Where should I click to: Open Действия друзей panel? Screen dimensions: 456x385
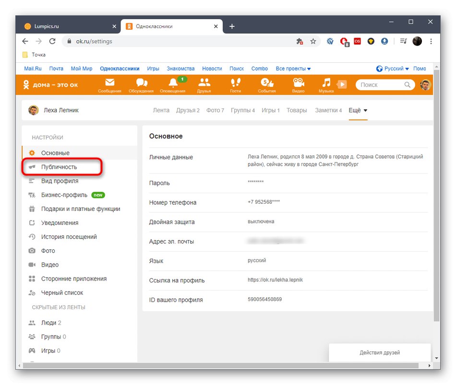(x=380, y=352)
